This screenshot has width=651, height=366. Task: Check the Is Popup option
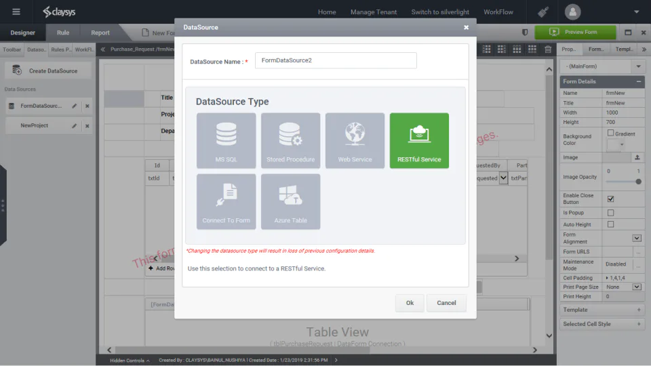[x=610, y=212]
